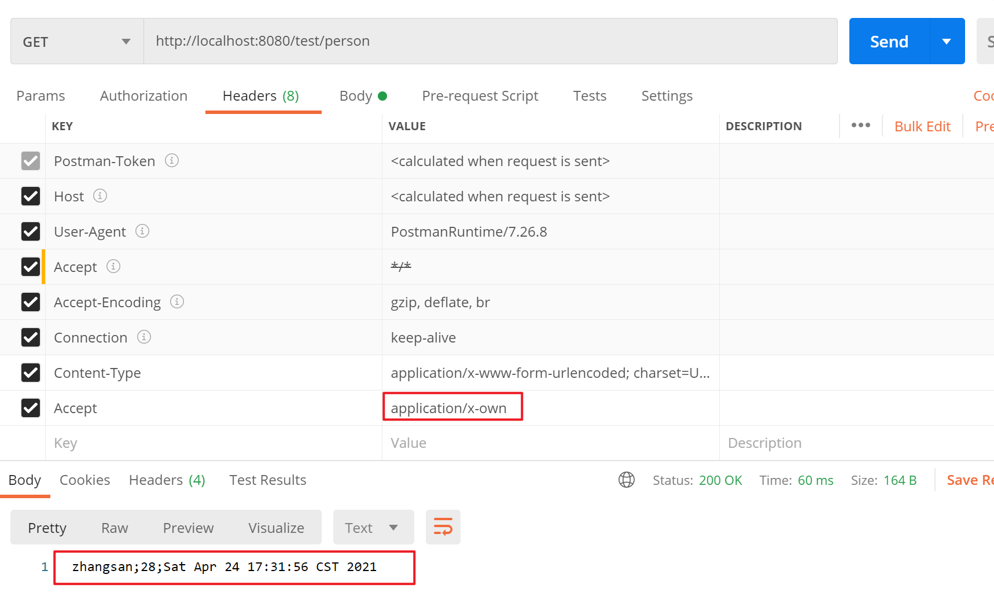Open the Text response format dropdown

coord(373,528)
